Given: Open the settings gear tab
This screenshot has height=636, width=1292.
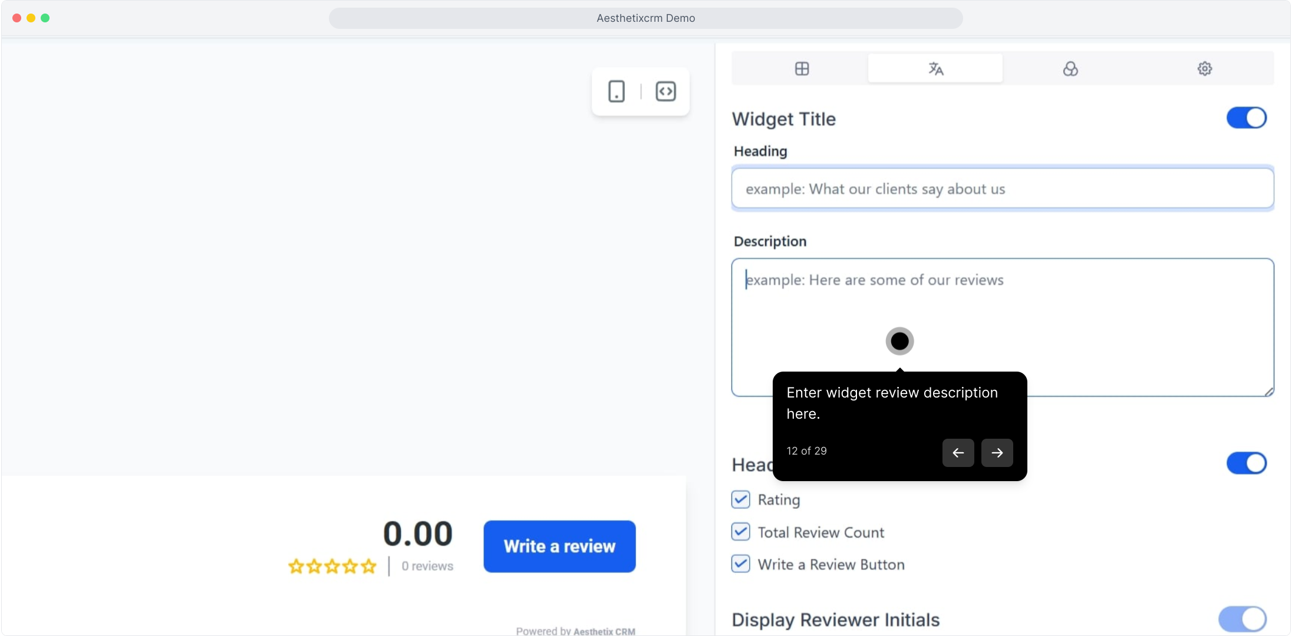Looking at the screenshot, I should click(x=1205, y=69).
